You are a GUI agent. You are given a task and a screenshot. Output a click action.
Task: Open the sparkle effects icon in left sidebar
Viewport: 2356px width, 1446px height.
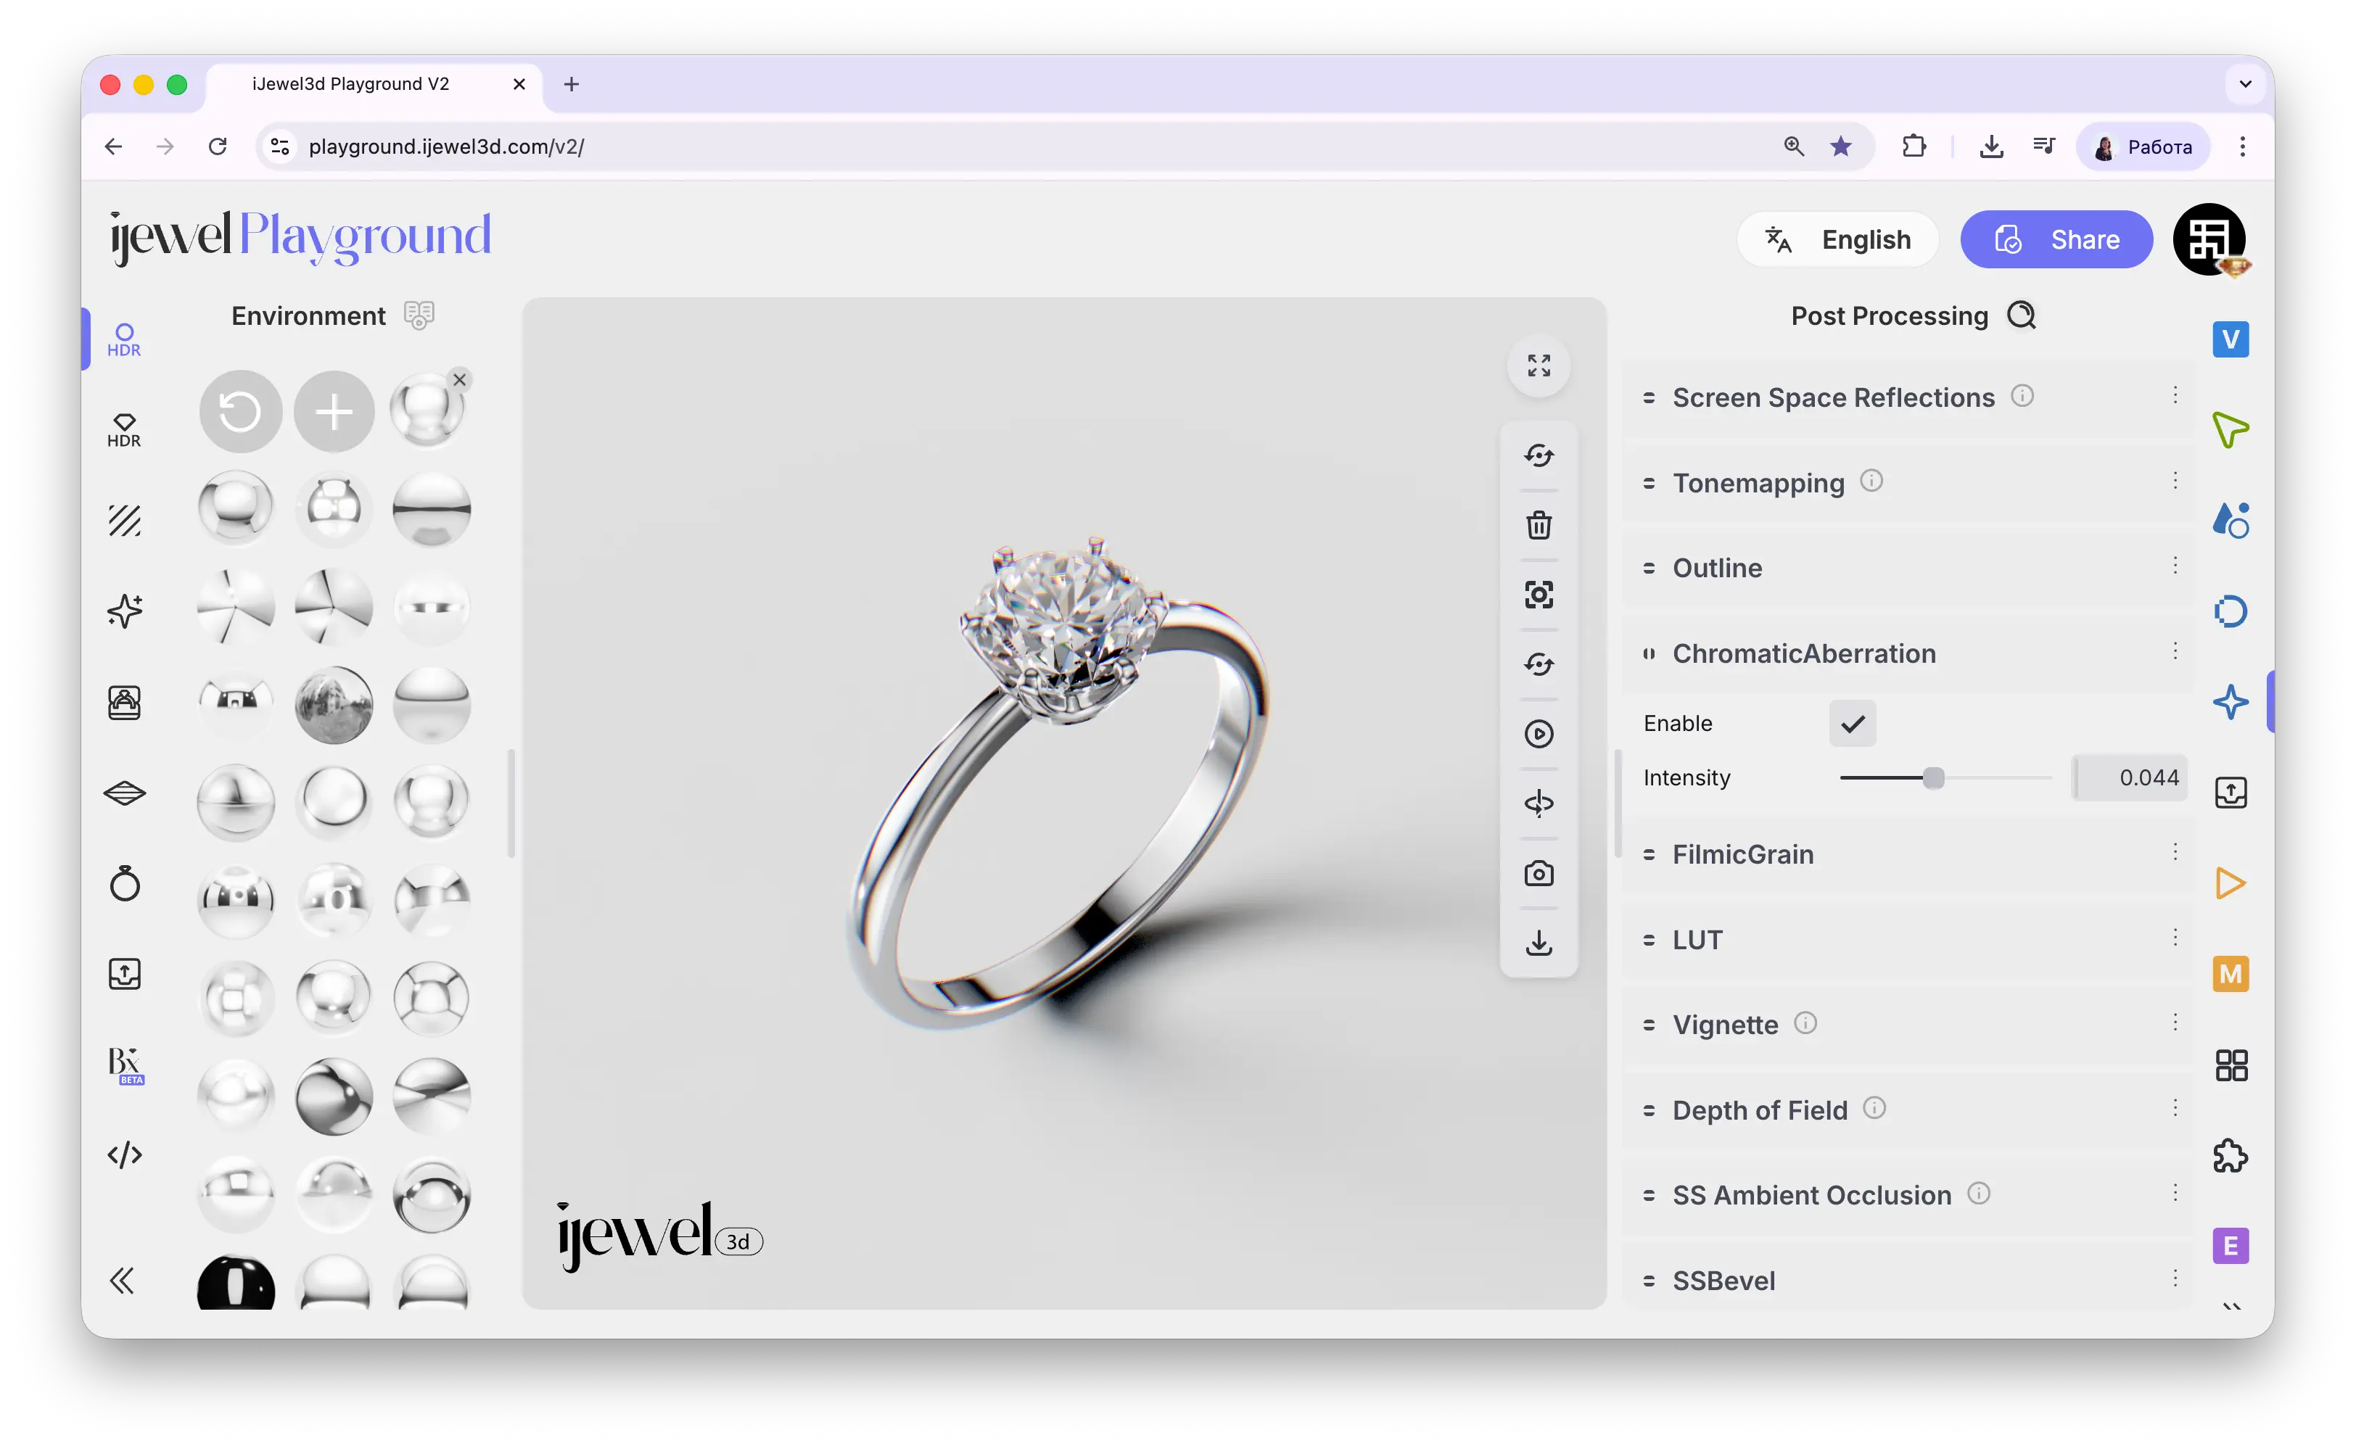tap(124, 610)
